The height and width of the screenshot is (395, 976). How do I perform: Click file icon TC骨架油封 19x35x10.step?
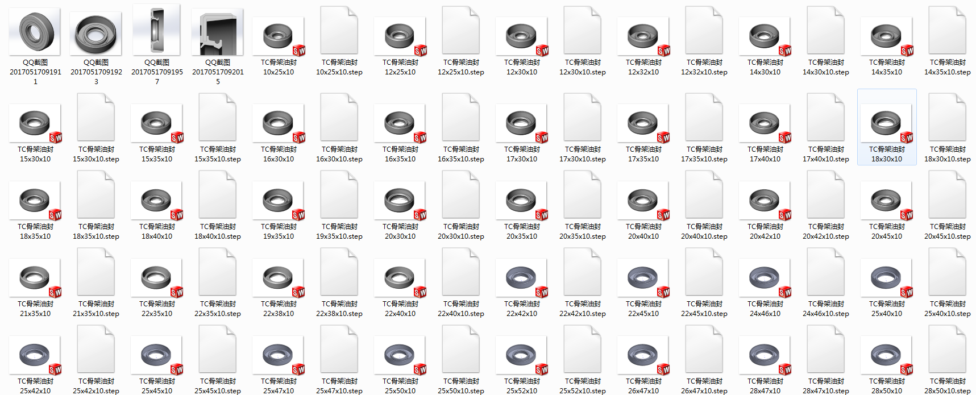[x=339, y=195]
